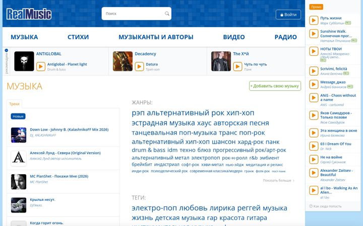Open the МУЗЫКА menu section
363x226 pixels.
[24, 37]
